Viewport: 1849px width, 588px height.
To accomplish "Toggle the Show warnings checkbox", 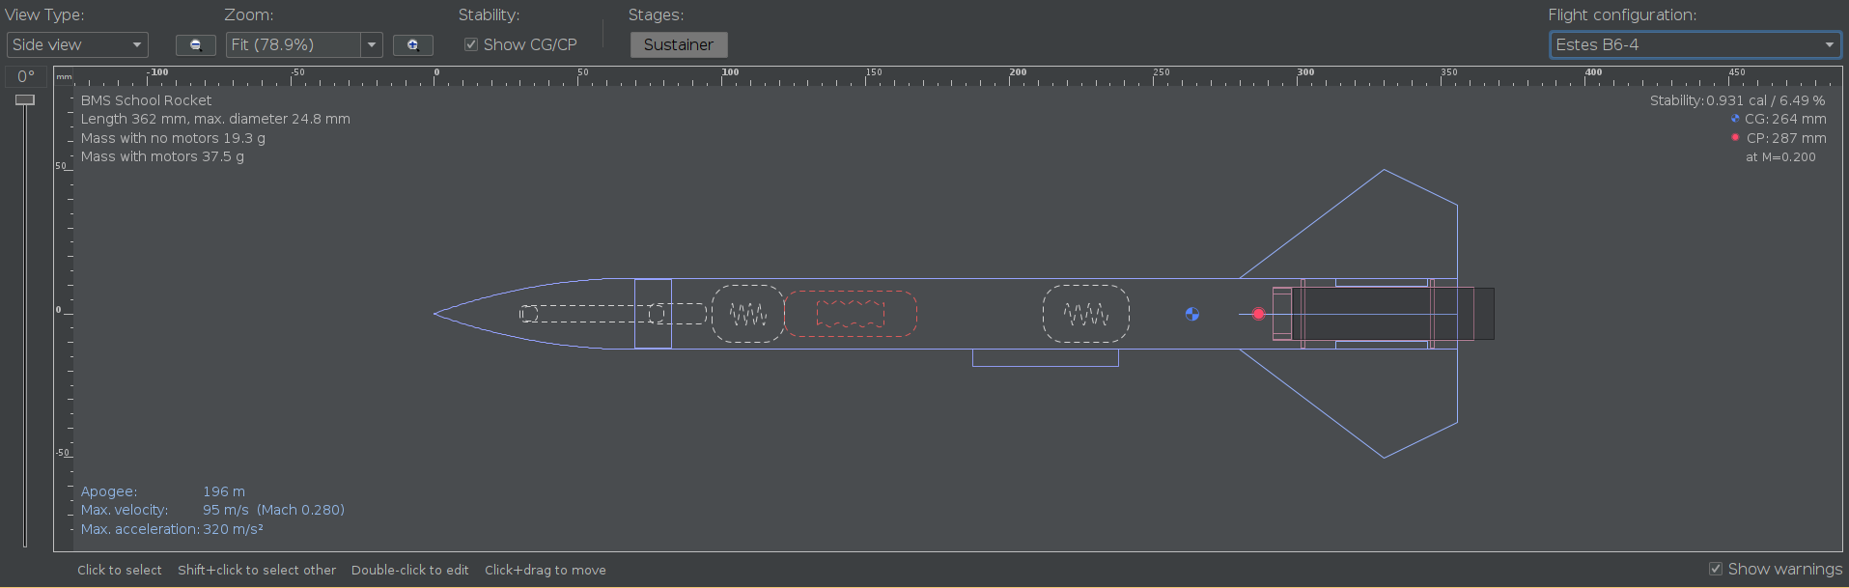I will [x=1715, y=569].
